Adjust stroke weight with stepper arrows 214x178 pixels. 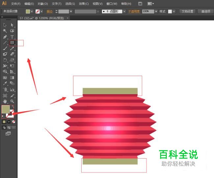click(56, 12)
